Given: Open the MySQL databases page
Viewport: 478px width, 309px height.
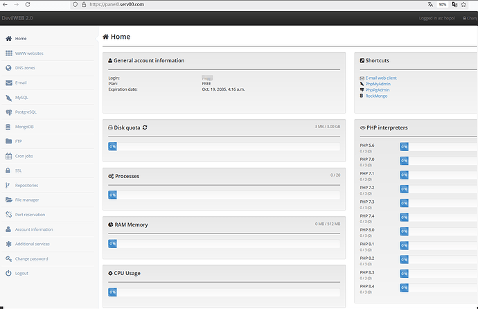Looking at the screenshot, I should pos(21,98).
